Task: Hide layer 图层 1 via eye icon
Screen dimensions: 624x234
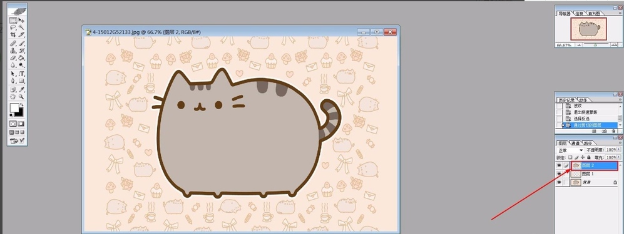Action: point(559,174)
